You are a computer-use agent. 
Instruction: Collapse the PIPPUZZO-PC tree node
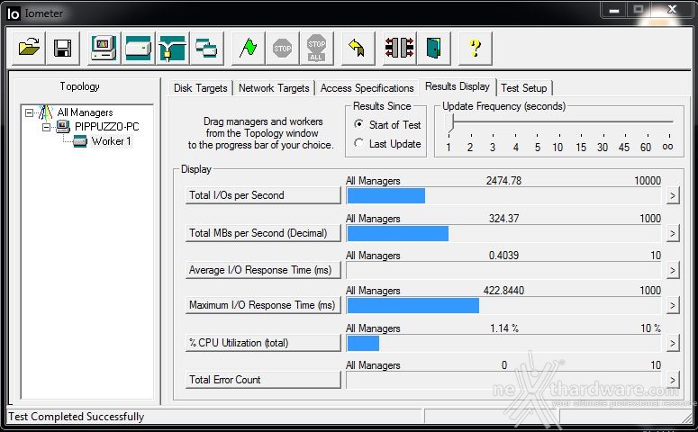[x=46, y=127]
